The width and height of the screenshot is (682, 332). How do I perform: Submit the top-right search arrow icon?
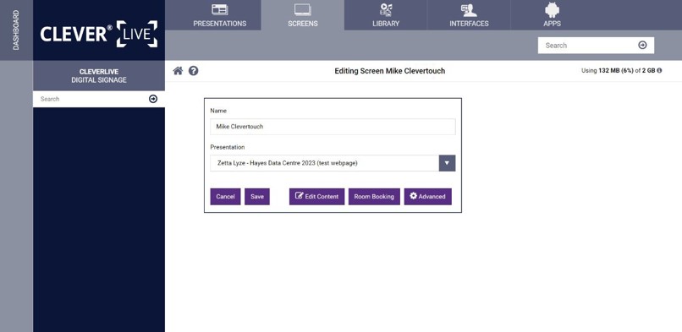[642, 45]
